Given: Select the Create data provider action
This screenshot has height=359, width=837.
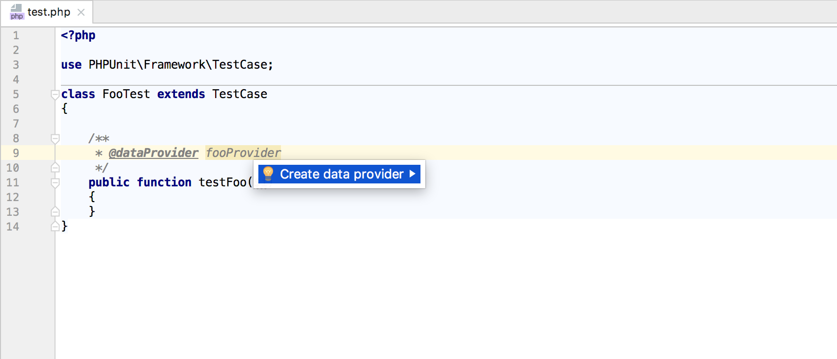Looking at the screenshot, I should click(341, 174).
